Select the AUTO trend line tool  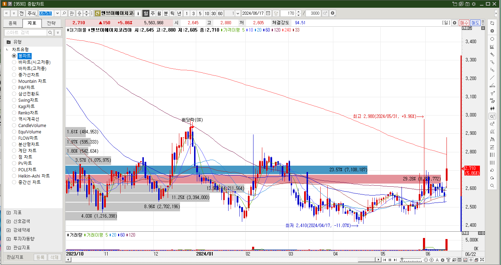(x=492, y=86)
